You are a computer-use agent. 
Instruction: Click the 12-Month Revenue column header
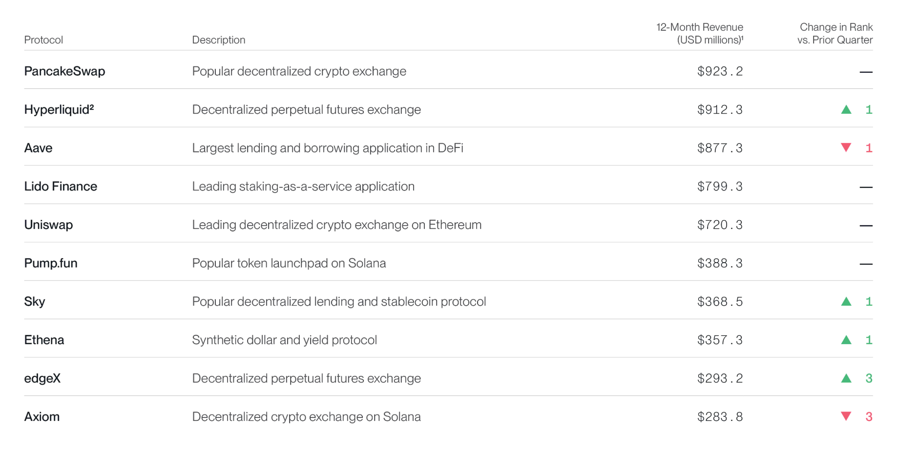coord(699,34)
